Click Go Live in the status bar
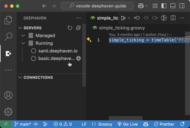Image resolution: width=190 pixels, height=128 pixels. click(x=127, y=124)
